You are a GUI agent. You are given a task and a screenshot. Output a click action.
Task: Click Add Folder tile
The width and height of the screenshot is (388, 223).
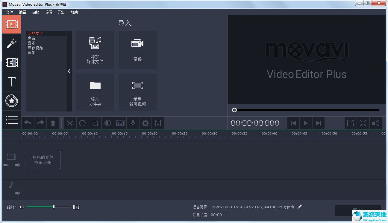coord(95,92)
